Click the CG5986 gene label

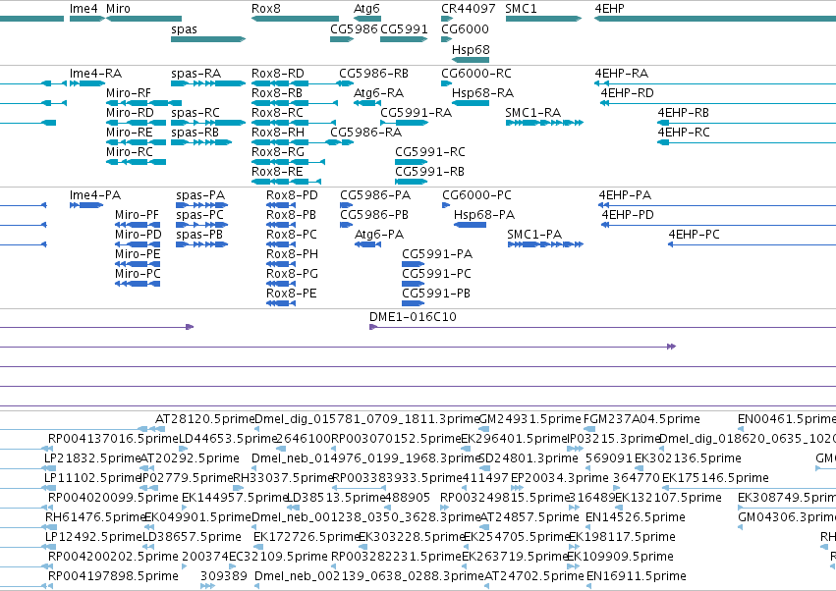click(354, 29)
